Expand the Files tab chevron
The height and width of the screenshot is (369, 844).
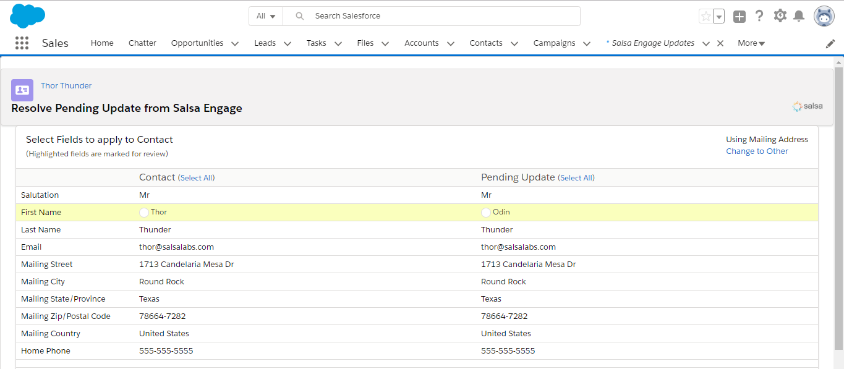coord(385,43)
